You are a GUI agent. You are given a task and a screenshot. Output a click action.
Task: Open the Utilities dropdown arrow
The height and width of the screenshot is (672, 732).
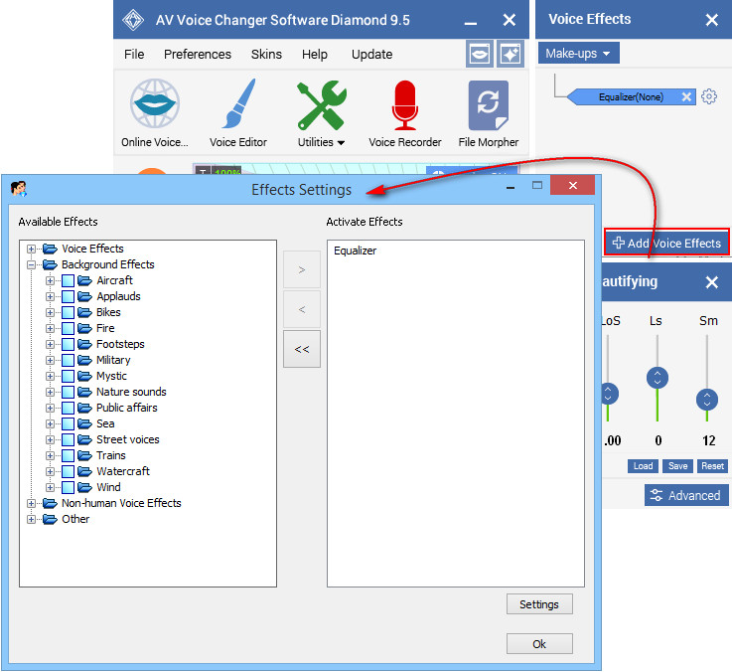click(x=341, y=142)
